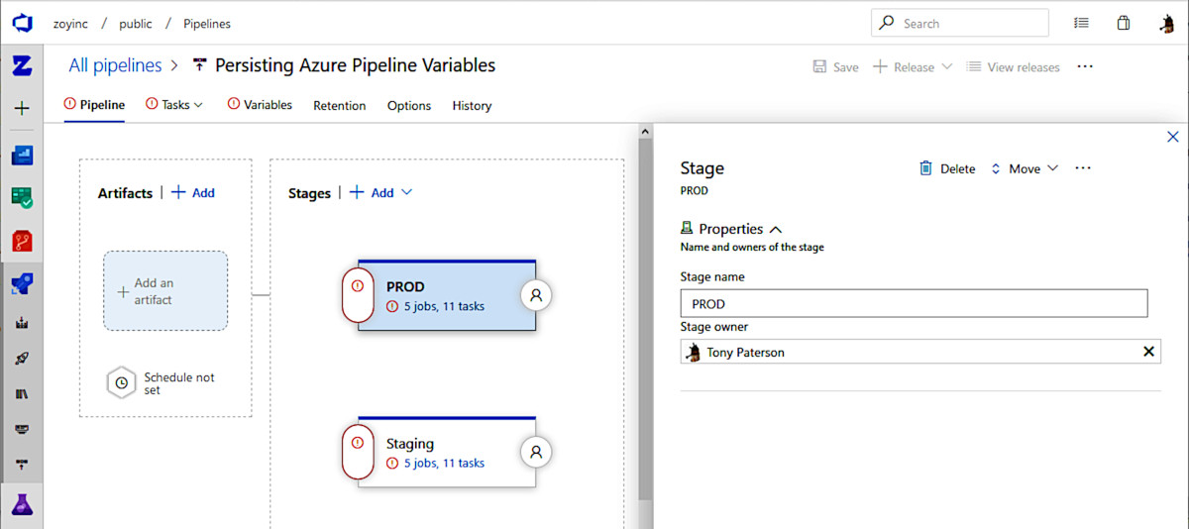Click the pipeline title 'Persisting Azure Pipeline Variables'
The width and height of the screenshot is (1189, 529).
click(x=356, y=65)
